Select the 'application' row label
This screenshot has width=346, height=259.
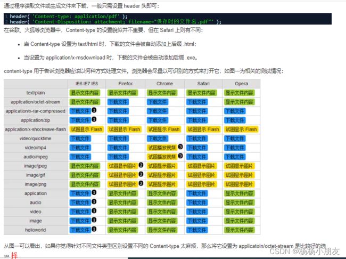tap(36, 193)
